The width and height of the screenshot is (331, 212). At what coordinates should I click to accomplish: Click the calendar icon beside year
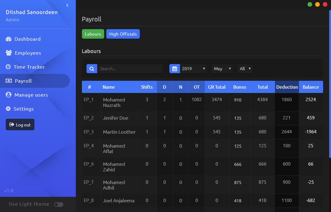[x=174, y=69]
